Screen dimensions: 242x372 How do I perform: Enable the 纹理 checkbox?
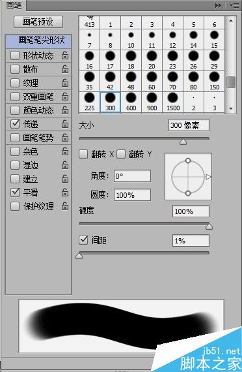click(15, 83)
